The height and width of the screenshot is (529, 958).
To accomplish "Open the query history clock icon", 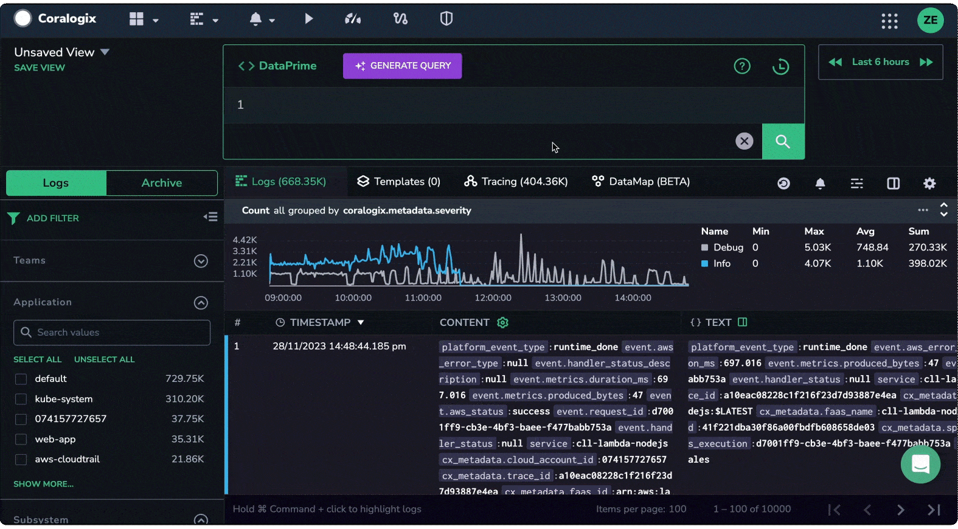I will (780, 66).
